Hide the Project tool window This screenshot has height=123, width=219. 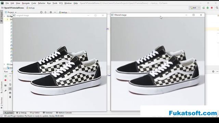pyautogui.click(x=55, y=12)
